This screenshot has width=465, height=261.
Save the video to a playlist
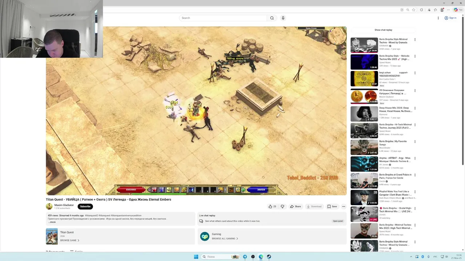coord(332,207)
